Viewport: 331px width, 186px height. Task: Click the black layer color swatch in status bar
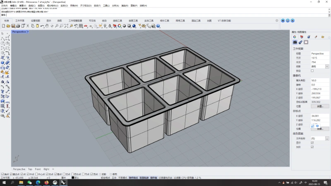[x=73, y=178]
